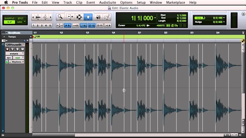Open Clip menu

[79, 3]
